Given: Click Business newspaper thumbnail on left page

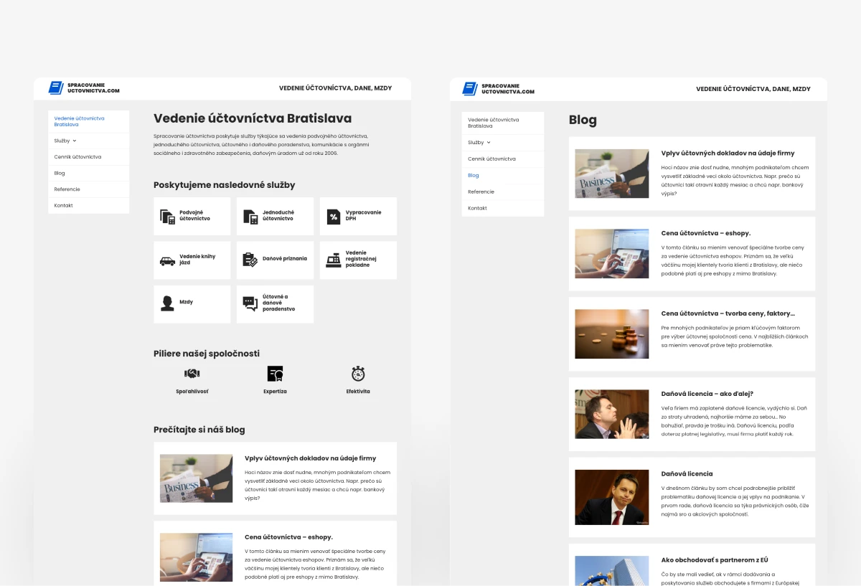Looking at the screenshot, I should 196,478.
